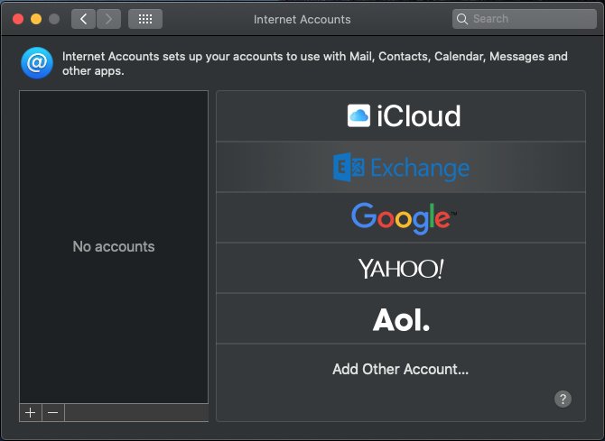Select the Yahoo! account option
This screenshot has height=441, width=605.
point(401,268)
